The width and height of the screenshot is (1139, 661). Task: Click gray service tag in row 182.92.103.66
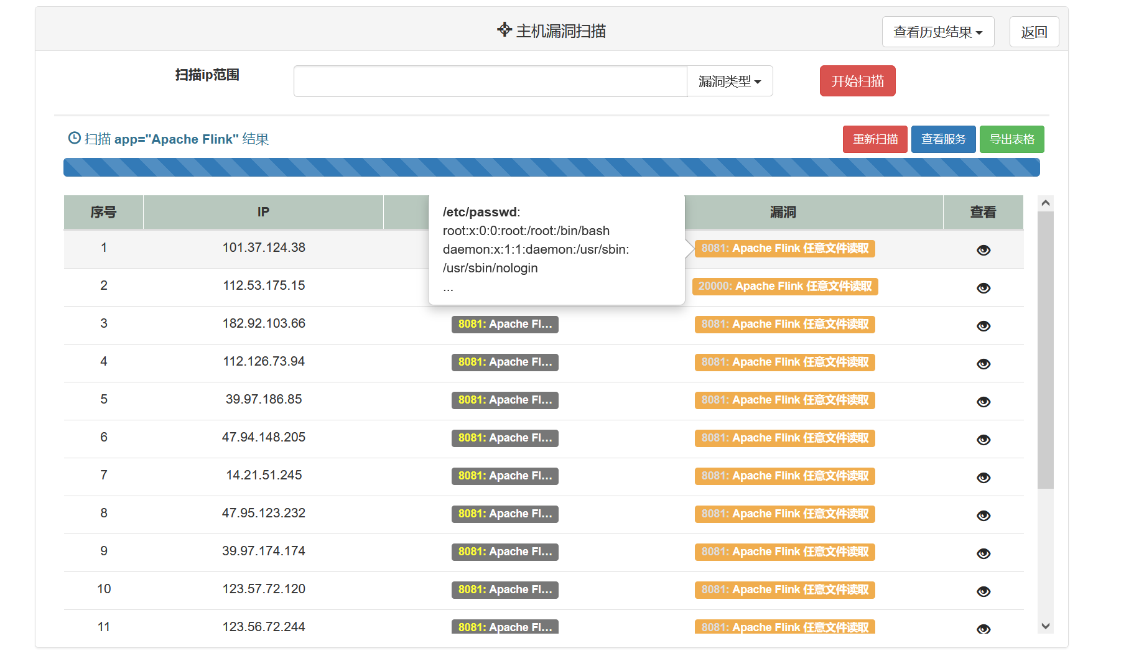pyautogui.click(x=504, y=324)
